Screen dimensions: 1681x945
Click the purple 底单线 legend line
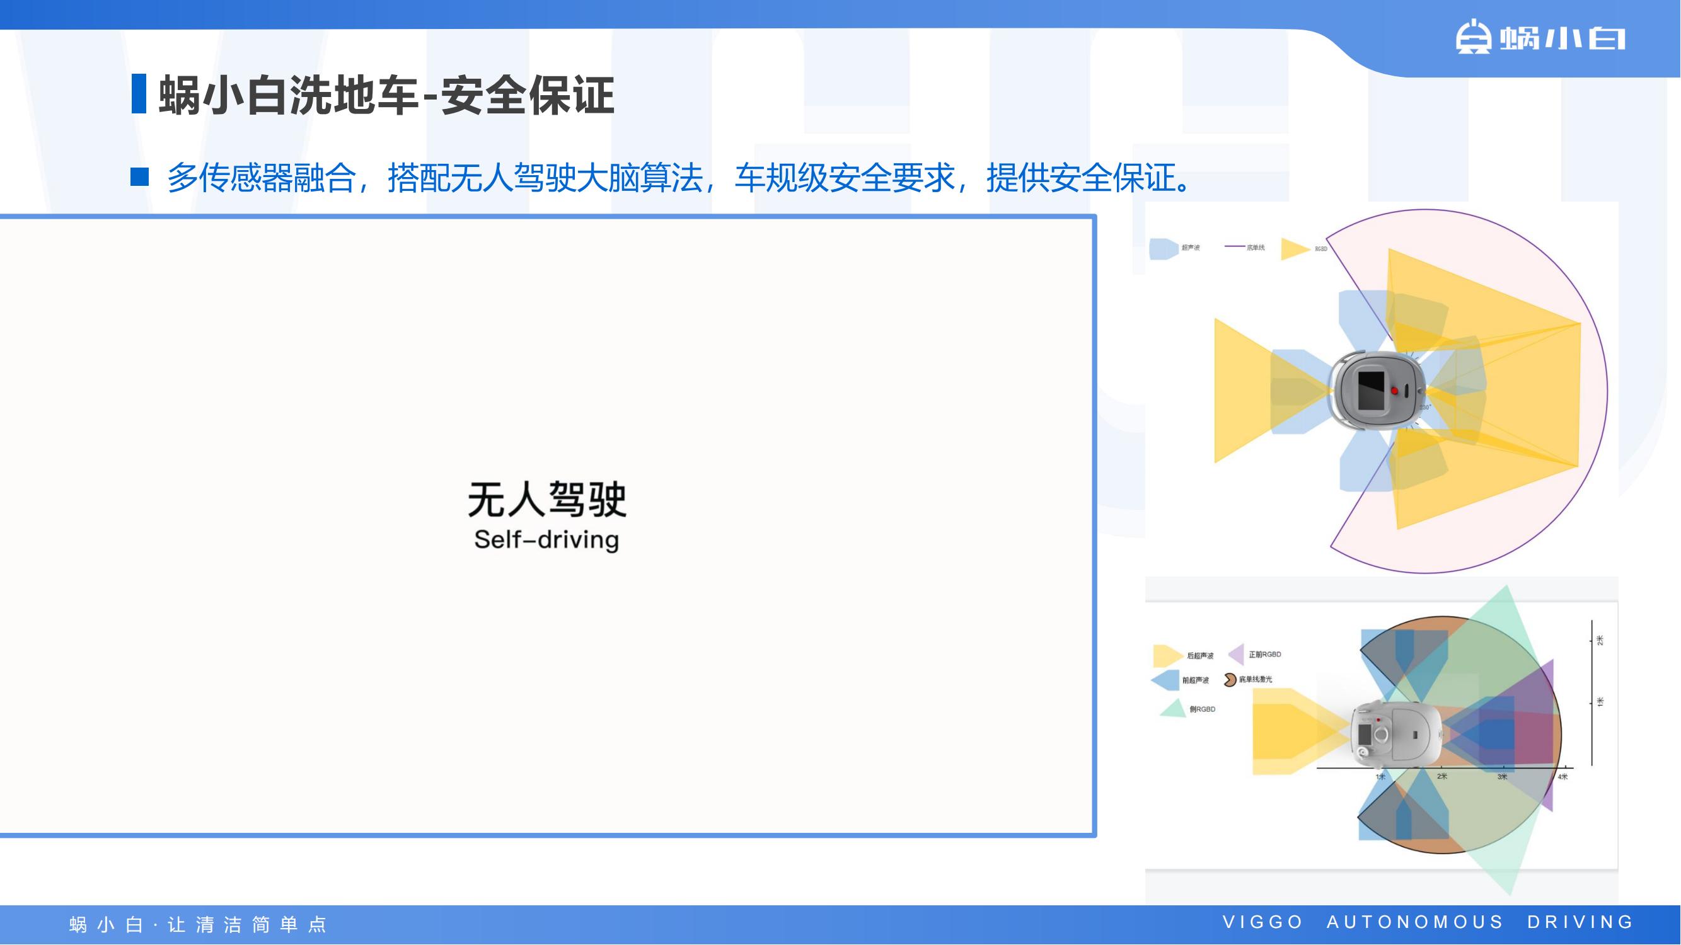pos(1235,247)
